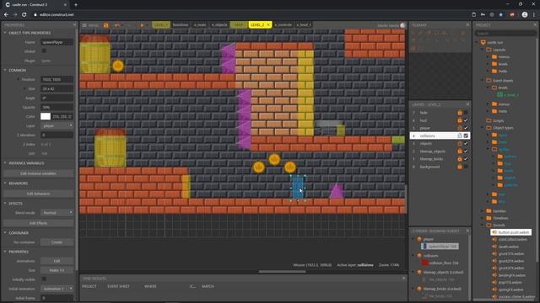Click the Create container button
This screenshot has height=303, width=540.
[57, 242]
